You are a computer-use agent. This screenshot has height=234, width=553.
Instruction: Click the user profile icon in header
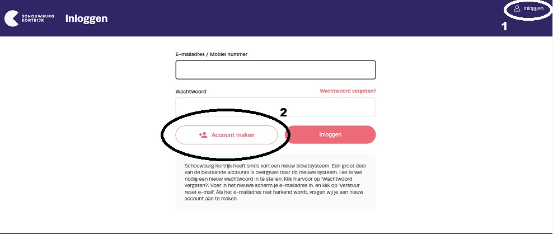pyautogui.click(x=517, y=8)
